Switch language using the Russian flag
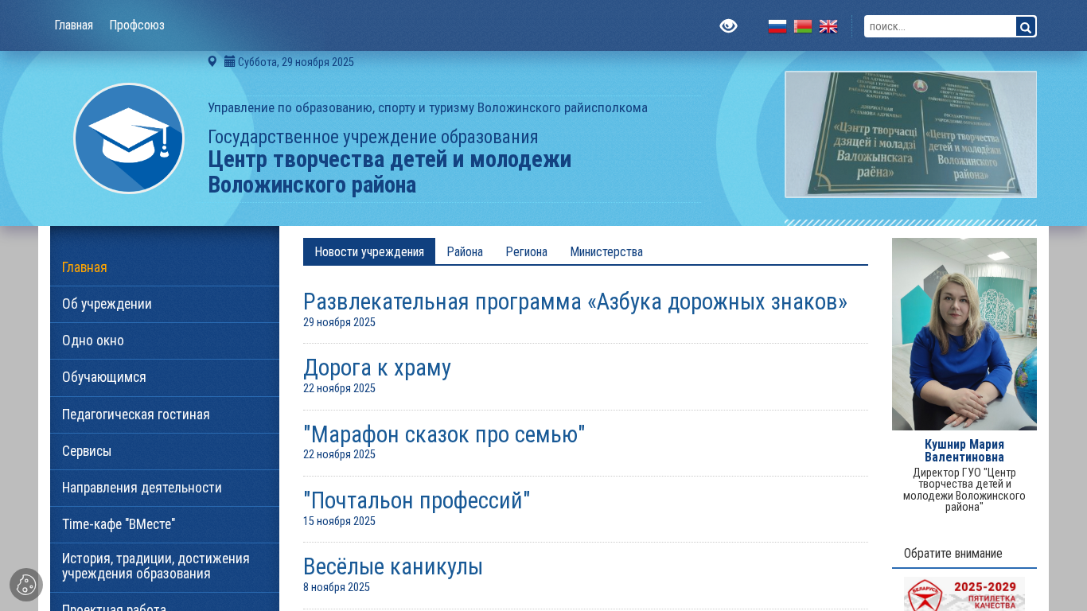The image size is (1087, 611). coord(777,26)
